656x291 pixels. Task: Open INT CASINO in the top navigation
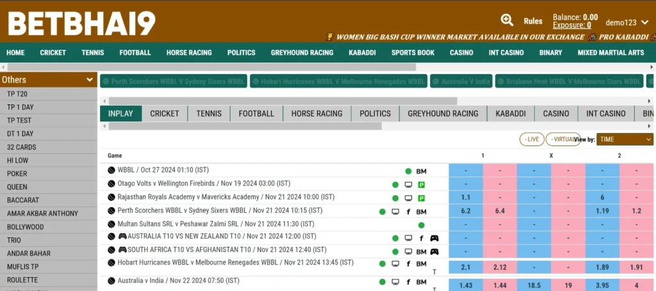coord(506,52)
